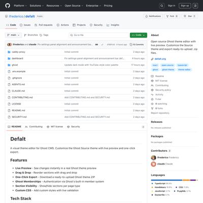Click the Notifications bell button

(153, 16)
